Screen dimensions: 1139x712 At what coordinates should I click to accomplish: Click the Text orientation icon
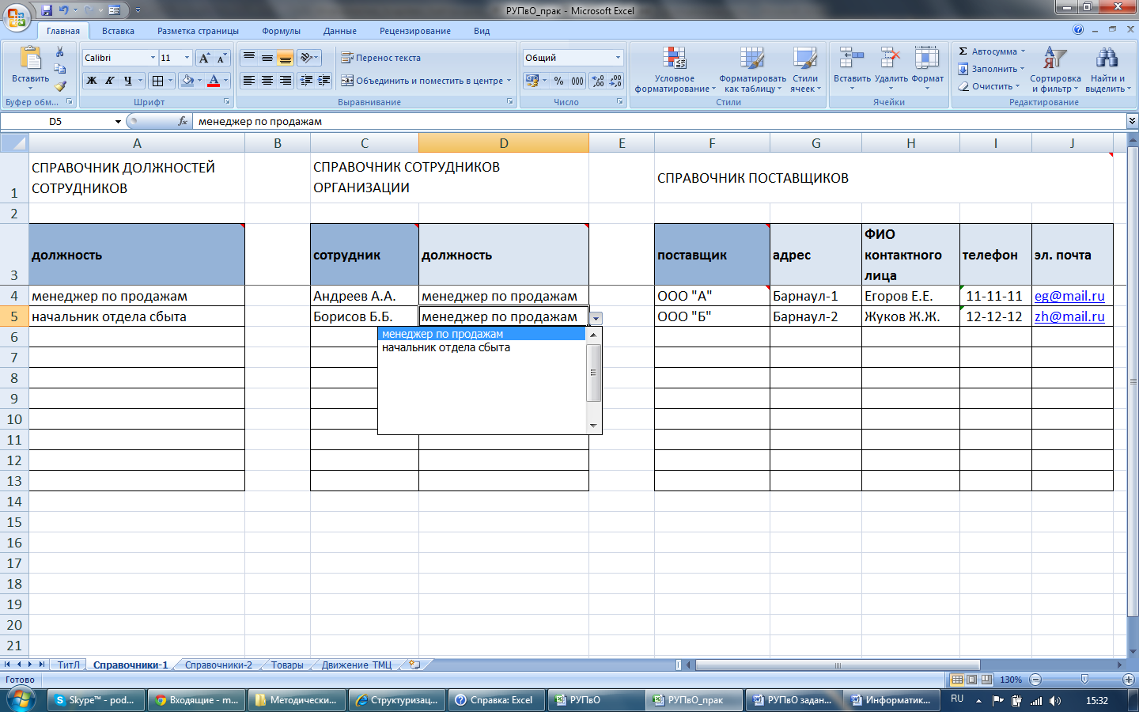click(x=306, y=58)
